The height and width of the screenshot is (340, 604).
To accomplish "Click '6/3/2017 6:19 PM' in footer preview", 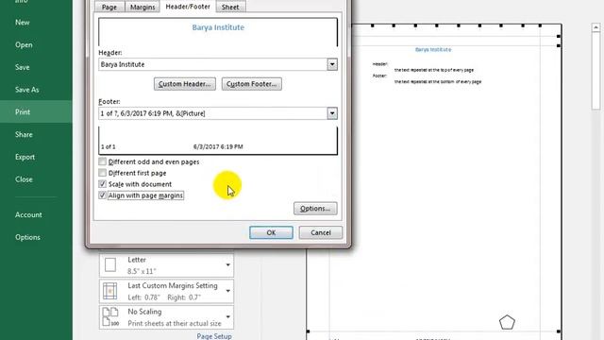I will (x=218, y=146).
